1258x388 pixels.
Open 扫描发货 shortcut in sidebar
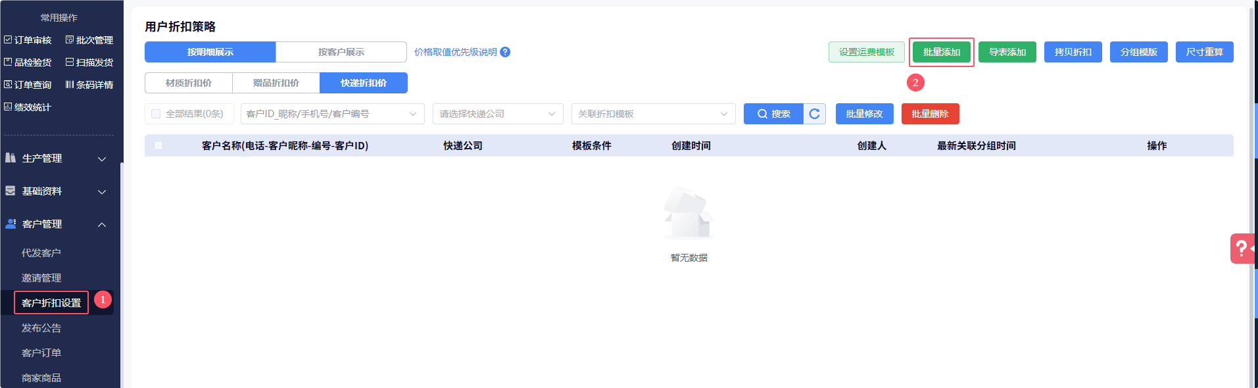(x=89, y=62)
